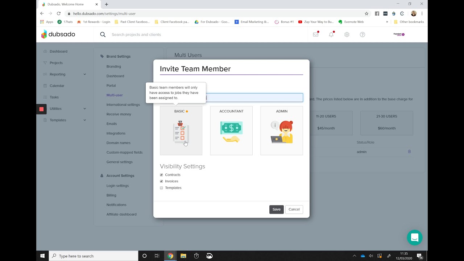Open the Intercom chat bubble
This screenshot has height=261, width=464.
415,237
